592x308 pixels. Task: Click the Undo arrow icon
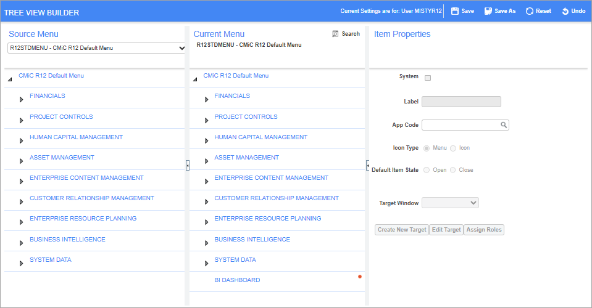pos(565,11)
